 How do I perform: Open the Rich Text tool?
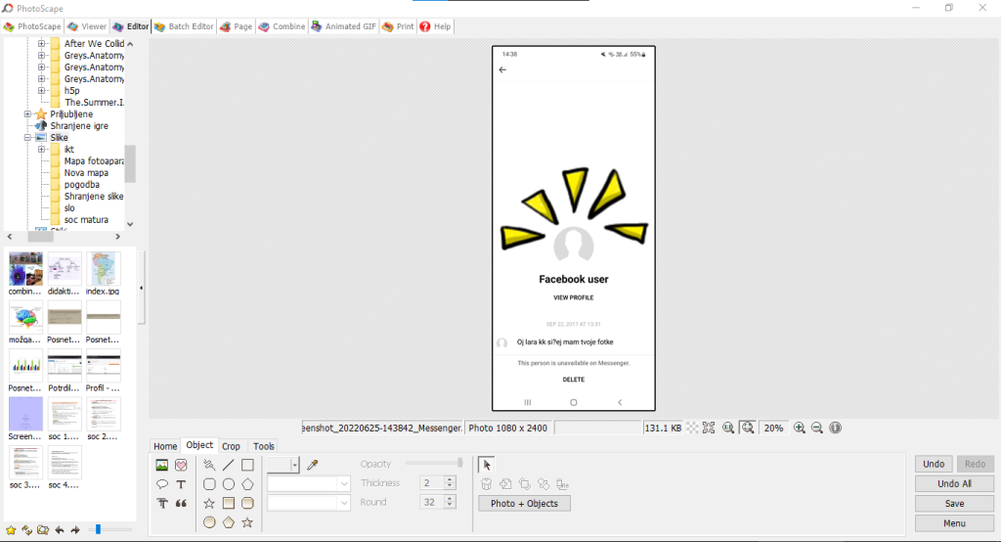click(x=162, y=503)
